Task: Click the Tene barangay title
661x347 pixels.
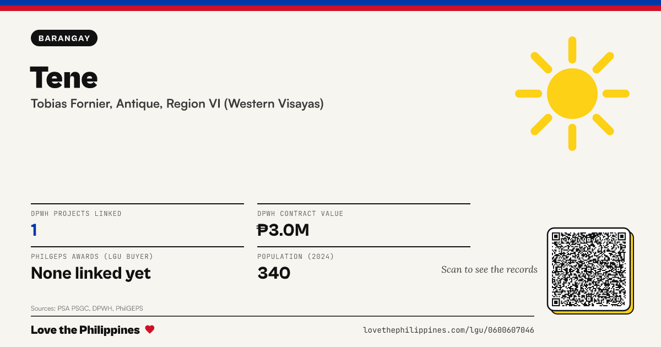Action: coord(64,77)
